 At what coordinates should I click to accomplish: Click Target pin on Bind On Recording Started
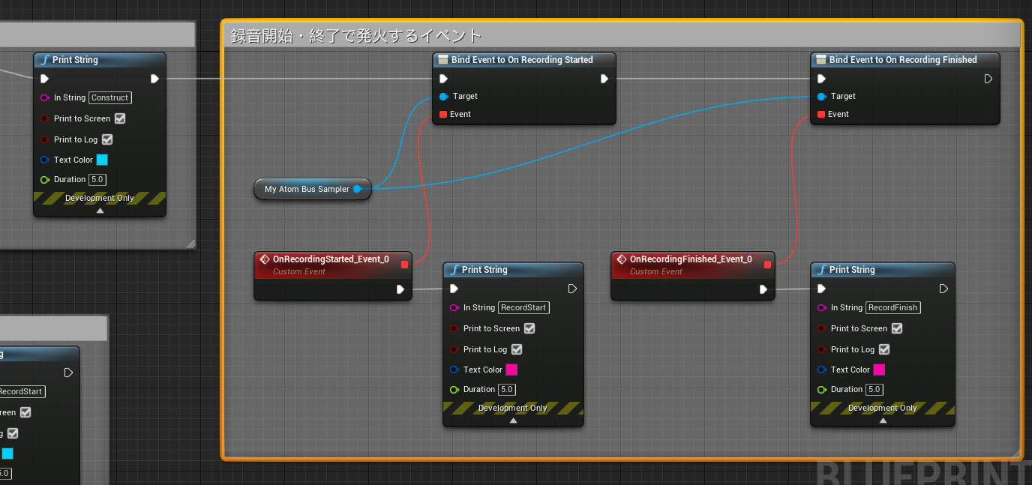tap(443, 96)
